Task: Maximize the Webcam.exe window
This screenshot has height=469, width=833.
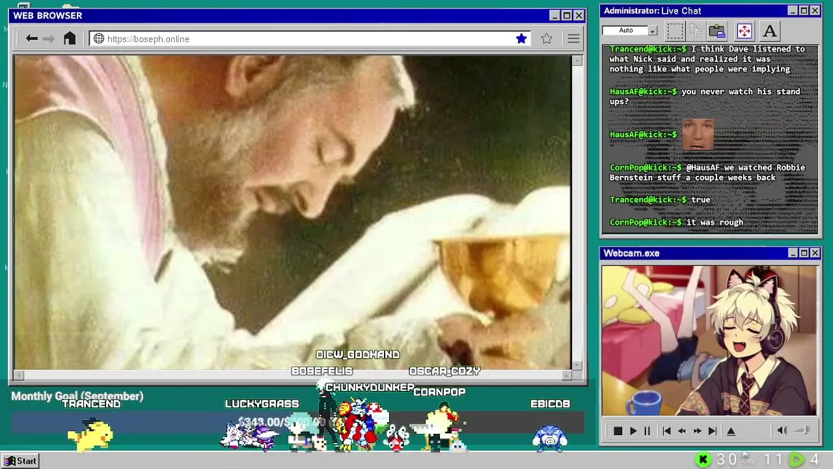Action: point(804,253)
